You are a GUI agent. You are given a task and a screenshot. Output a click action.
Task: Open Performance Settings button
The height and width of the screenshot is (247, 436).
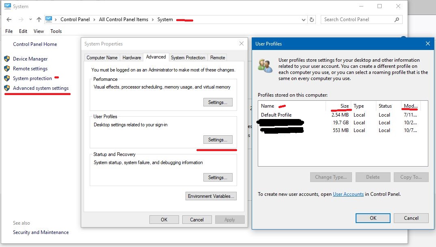(x=218, y=102)
